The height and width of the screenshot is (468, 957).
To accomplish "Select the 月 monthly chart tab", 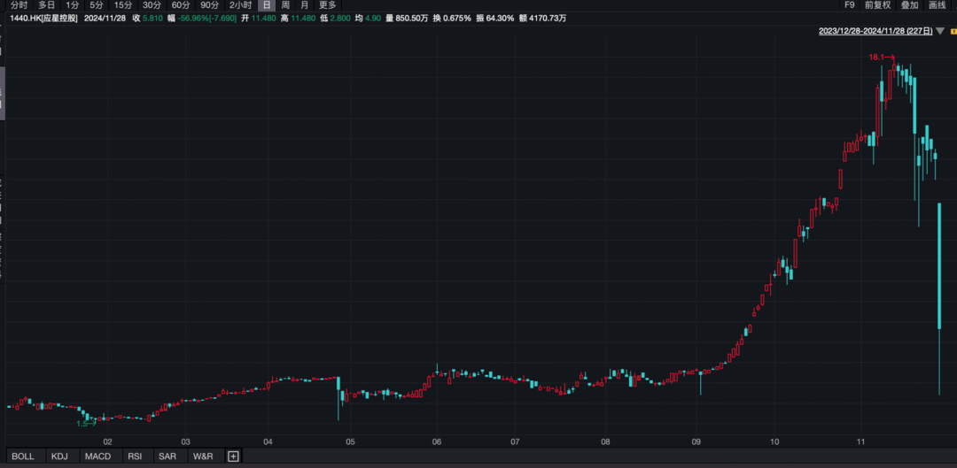I will (305, 5).
